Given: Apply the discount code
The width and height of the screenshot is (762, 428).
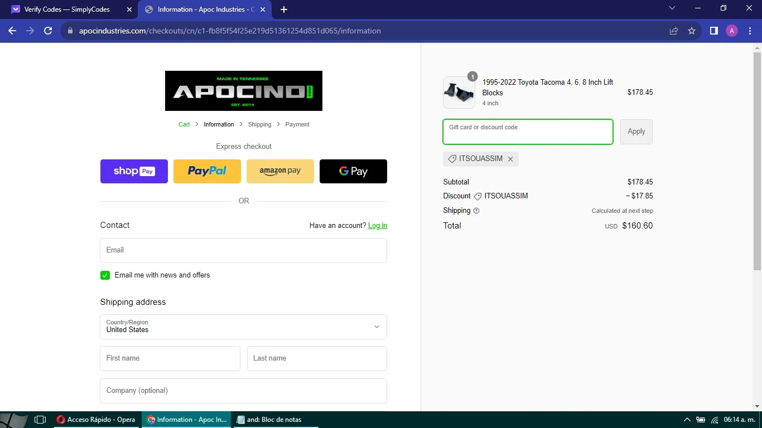Looking at the screenshot, I should tap(636, 132).
